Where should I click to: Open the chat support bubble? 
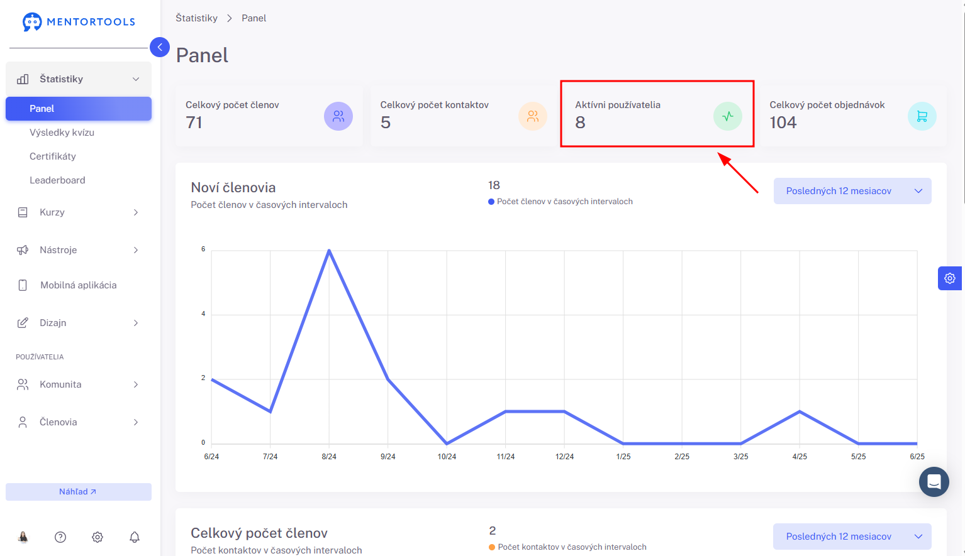point(934,482)
